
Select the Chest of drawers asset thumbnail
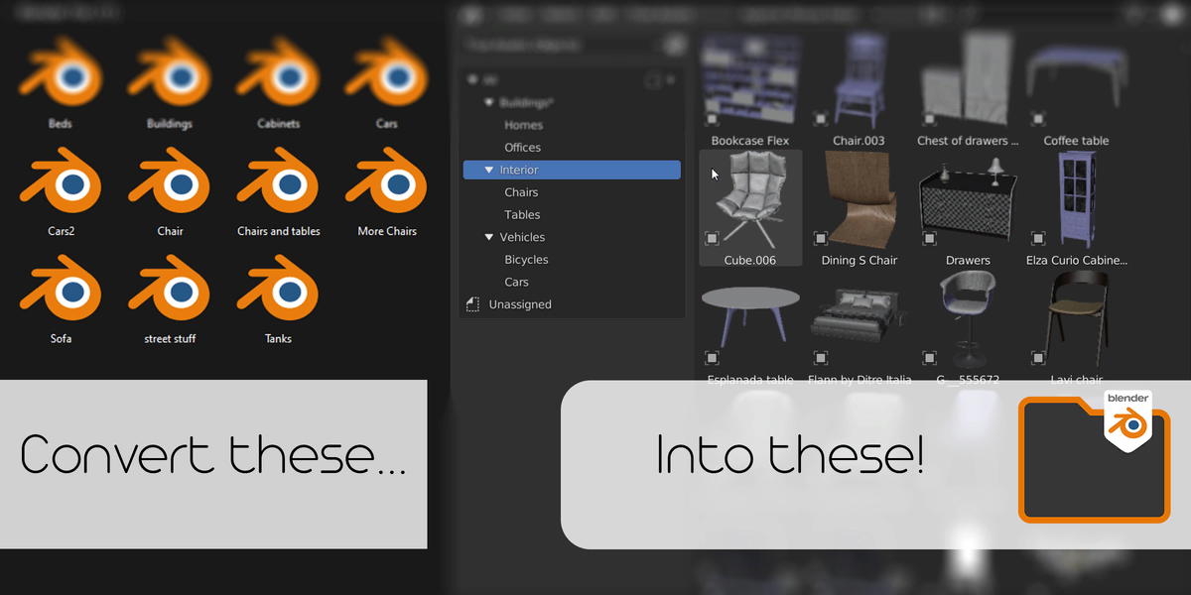point(968,79)
